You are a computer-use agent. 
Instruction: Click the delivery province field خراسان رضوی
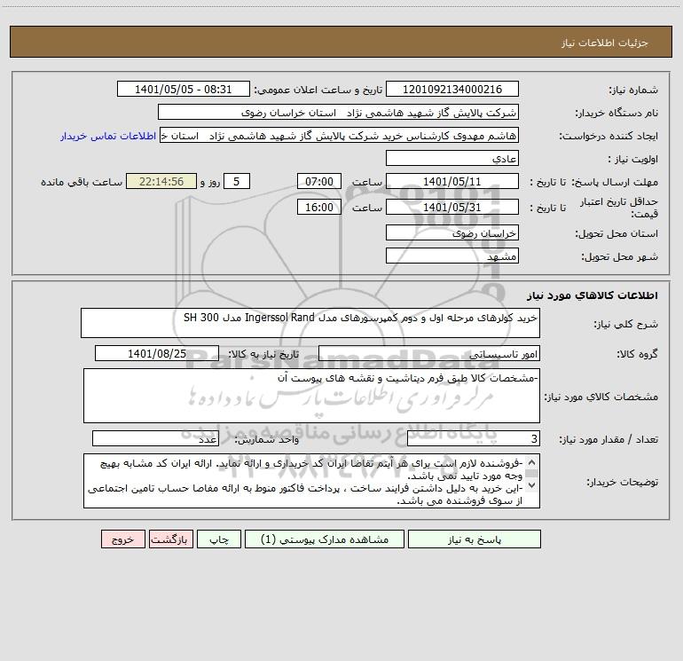coord(452,232)
